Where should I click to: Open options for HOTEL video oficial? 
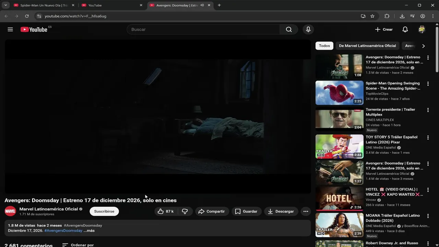(x=428, y=190)
